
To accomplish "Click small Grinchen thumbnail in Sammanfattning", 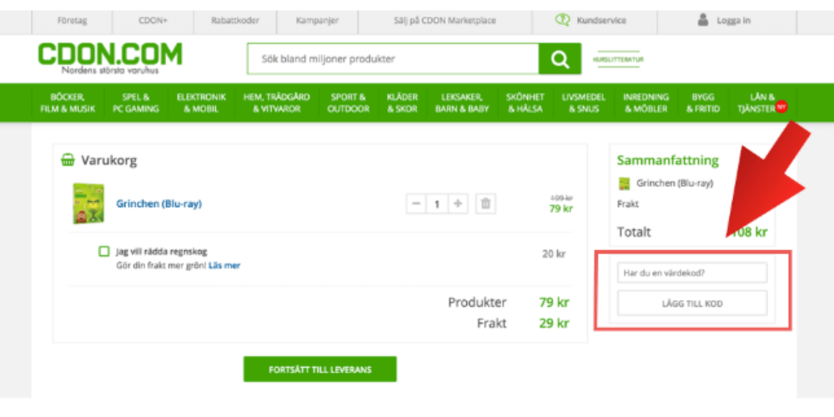I will click(624, 183).
